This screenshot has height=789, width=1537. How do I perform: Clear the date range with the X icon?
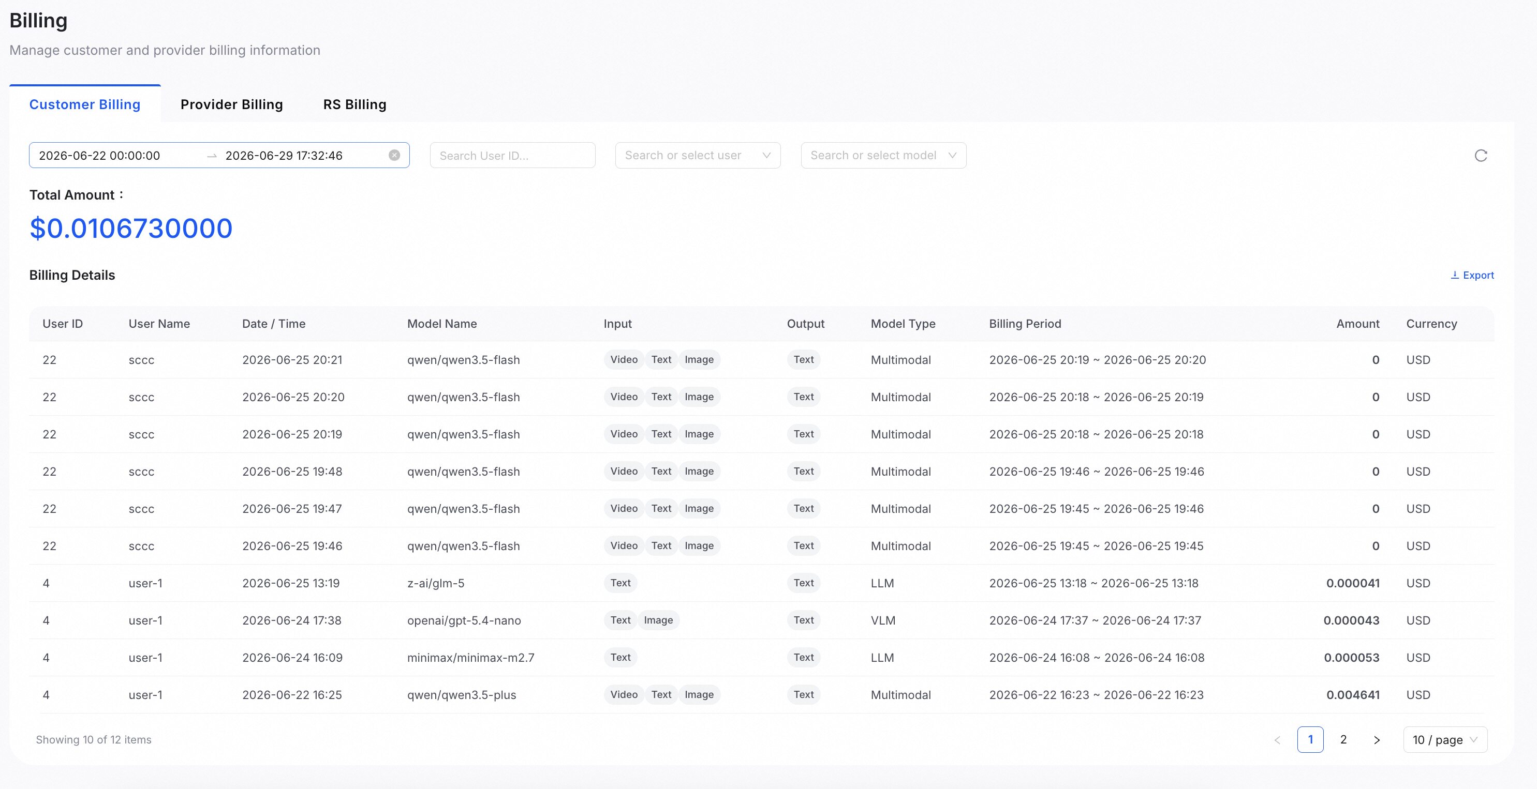[x=394, y=155]
